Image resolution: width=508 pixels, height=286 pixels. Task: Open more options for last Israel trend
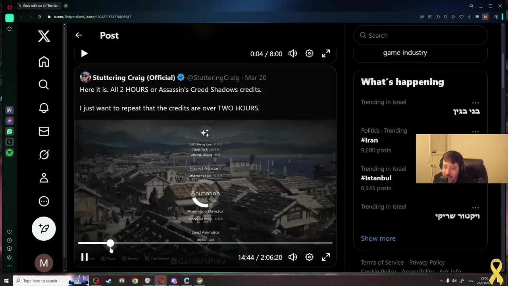475,207
